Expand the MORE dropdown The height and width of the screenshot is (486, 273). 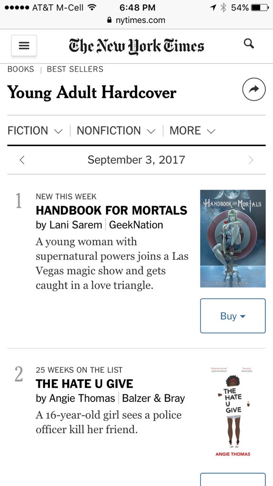point(192,131)
